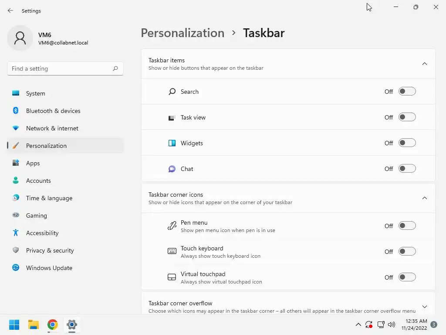
Task: Go to Bluetooth & devices
Action: [x=65, y=110]
